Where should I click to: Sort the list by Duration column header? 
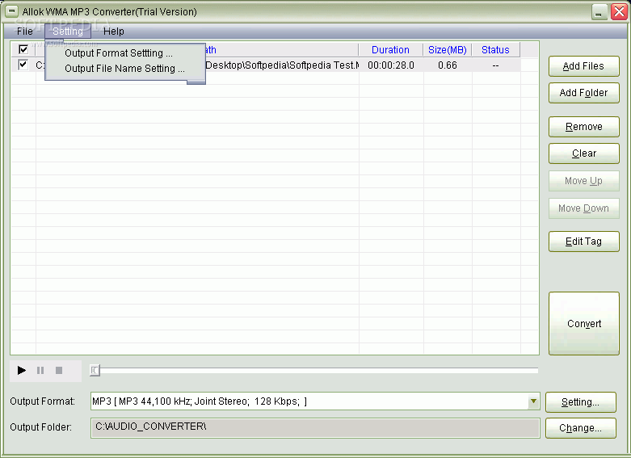[390, 50]
